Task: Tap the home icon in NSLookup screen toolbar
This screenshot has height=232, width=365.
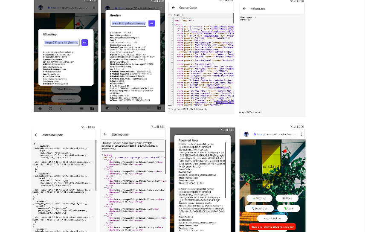Action: tap(40, 109)
